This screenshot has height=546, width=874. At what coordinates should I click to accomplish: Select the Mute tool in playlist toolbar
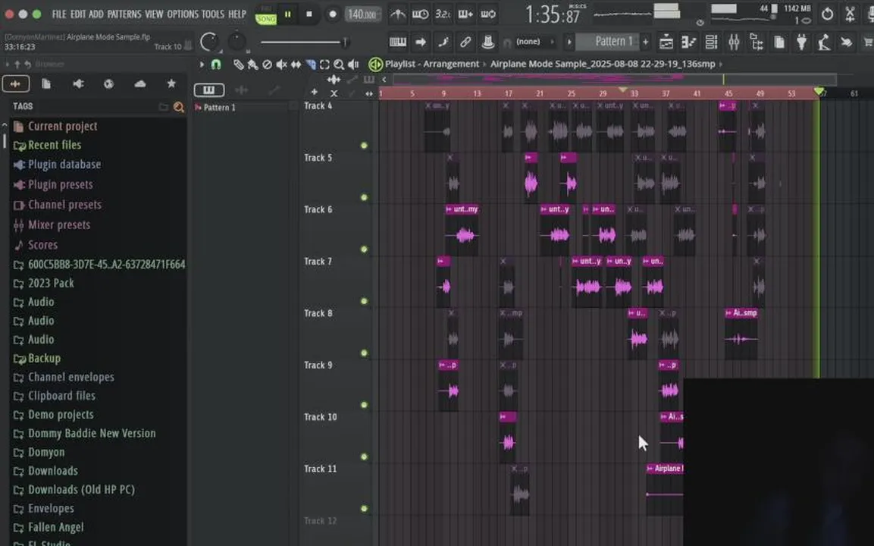[x=281, y=64]
